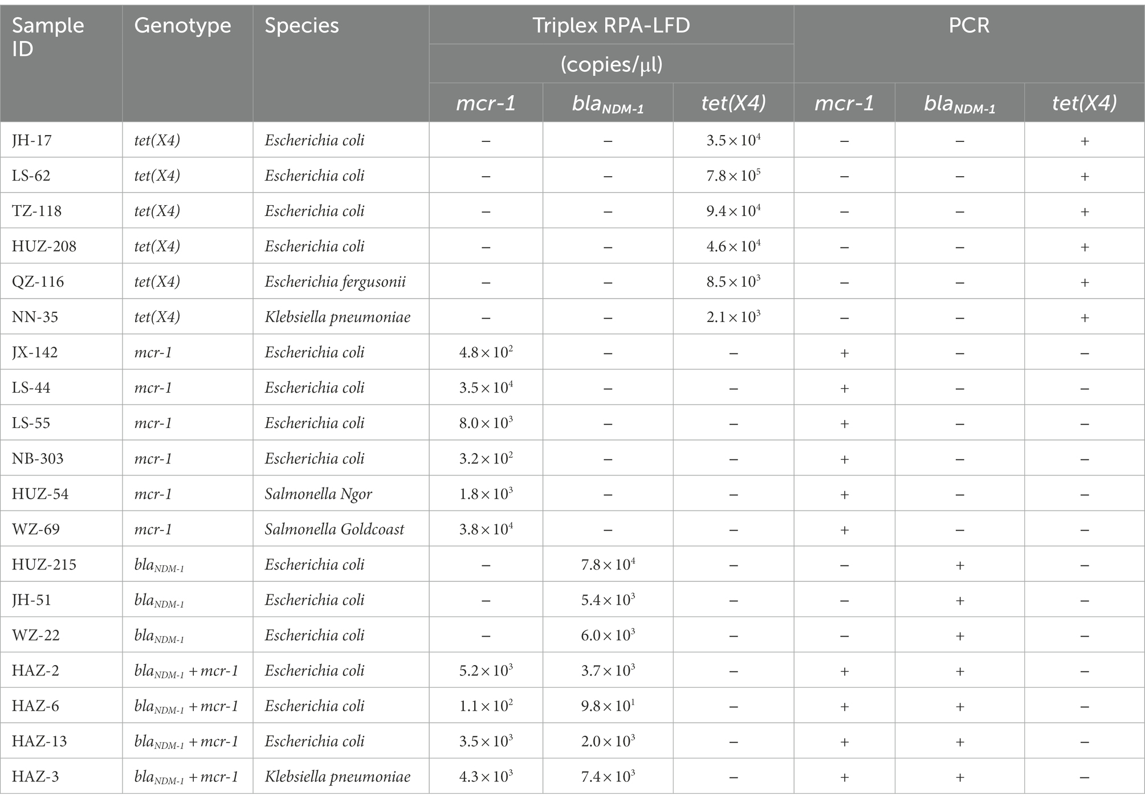Click the HAZ-3 genotype cell

click(186, 777)
